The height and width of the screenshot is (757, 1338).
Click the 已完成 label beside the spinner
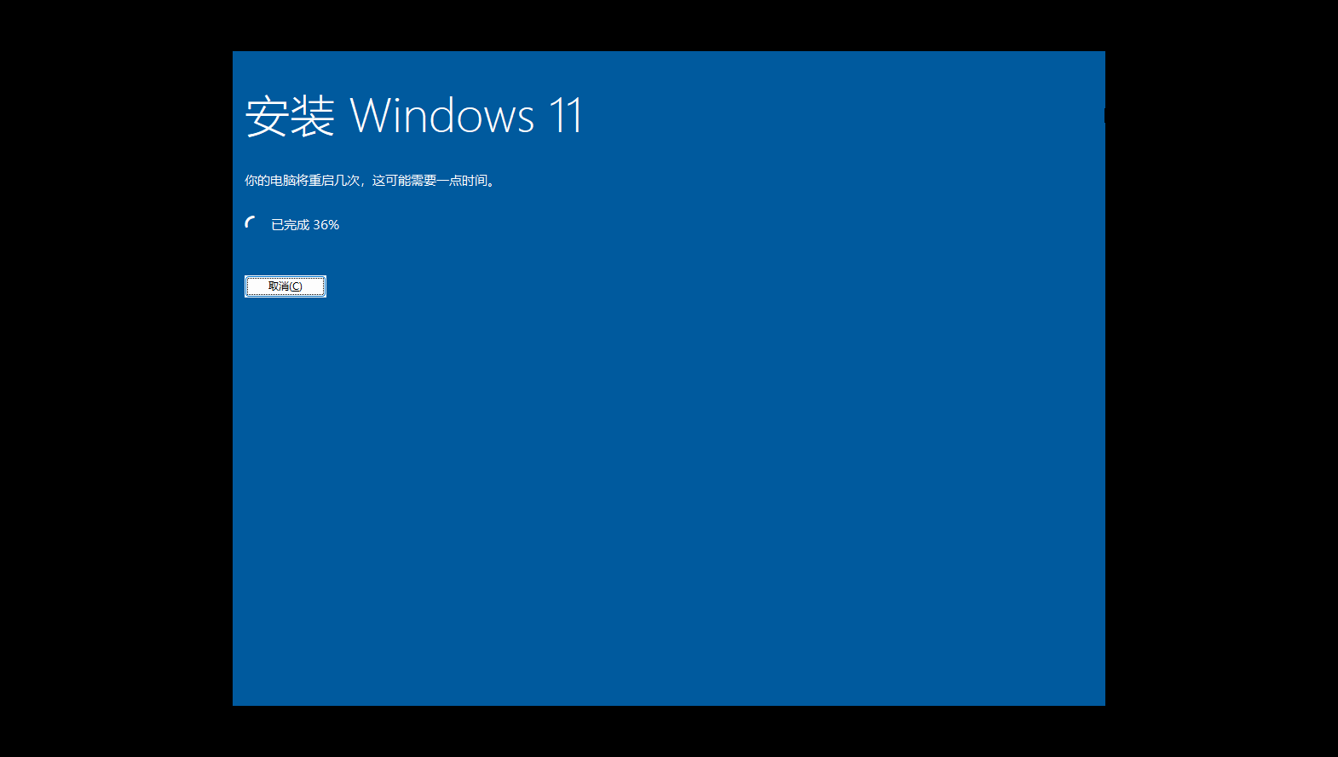290,225
